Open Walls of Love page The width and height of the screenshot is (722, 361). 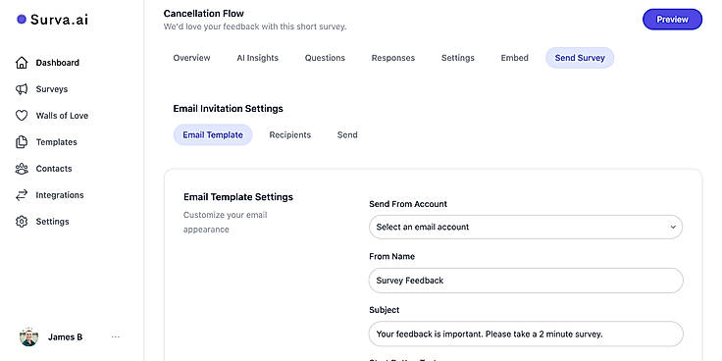(x=62, y=116)
